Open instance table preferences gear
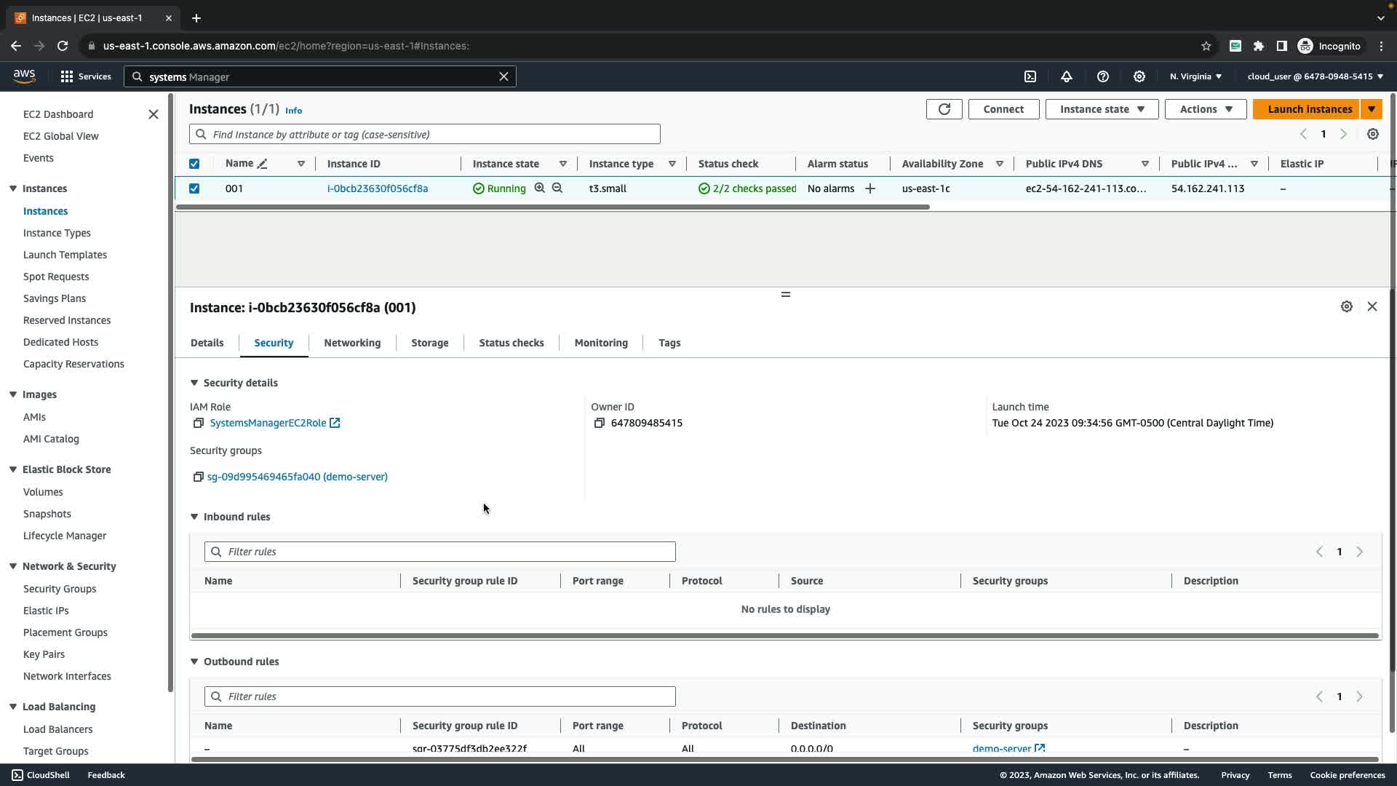 click(x=1372, y=134)
